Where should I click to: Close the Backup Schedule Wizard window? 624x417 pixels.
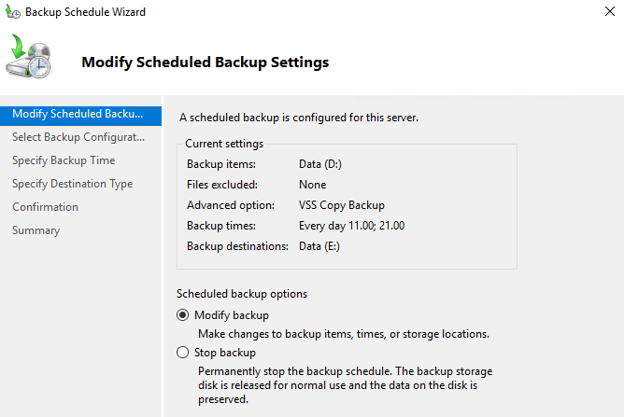(608, 12)
